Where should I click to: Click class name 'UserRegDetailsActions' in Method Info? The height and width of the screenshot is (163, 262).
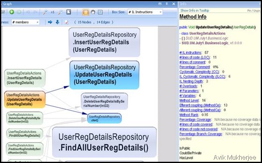[207, 33]
